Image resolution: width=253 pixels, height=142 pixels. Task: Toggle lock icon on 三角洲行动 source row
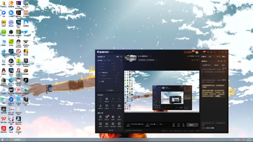click(118, 73)
